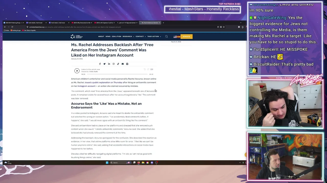Go back using browser back arrow
Image resolution: width=327 pixels, height=183 pixels.
pyautogui.click(x=5, y=27)
